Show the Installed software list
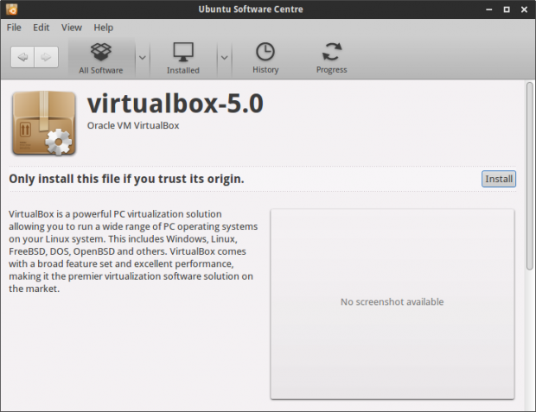The image size is (536, 412). coord(183,58)
